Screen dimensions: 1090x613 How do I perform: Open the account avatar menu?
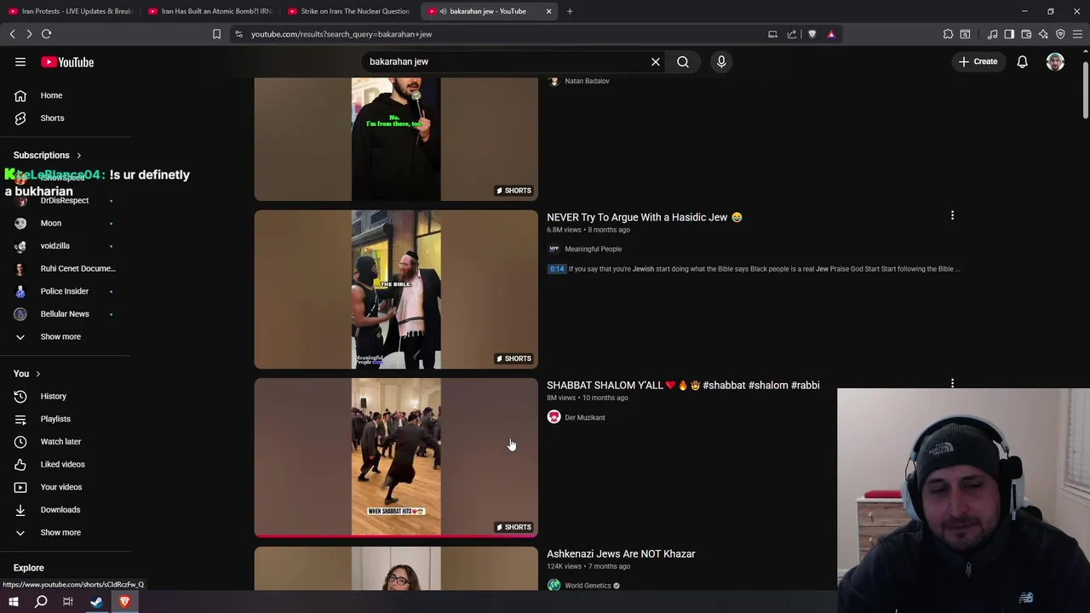(x=1055, y=61)
